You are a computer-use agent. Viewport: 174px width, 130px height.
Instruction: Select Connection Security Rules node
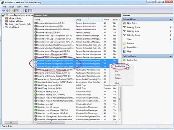(20, 24)
